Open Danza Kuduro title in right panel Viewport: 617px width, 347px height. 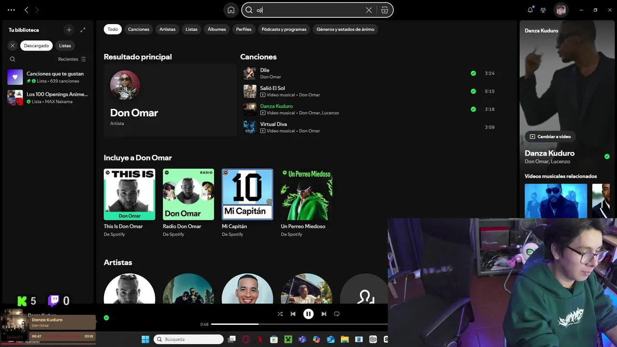(x=550, y=153)
